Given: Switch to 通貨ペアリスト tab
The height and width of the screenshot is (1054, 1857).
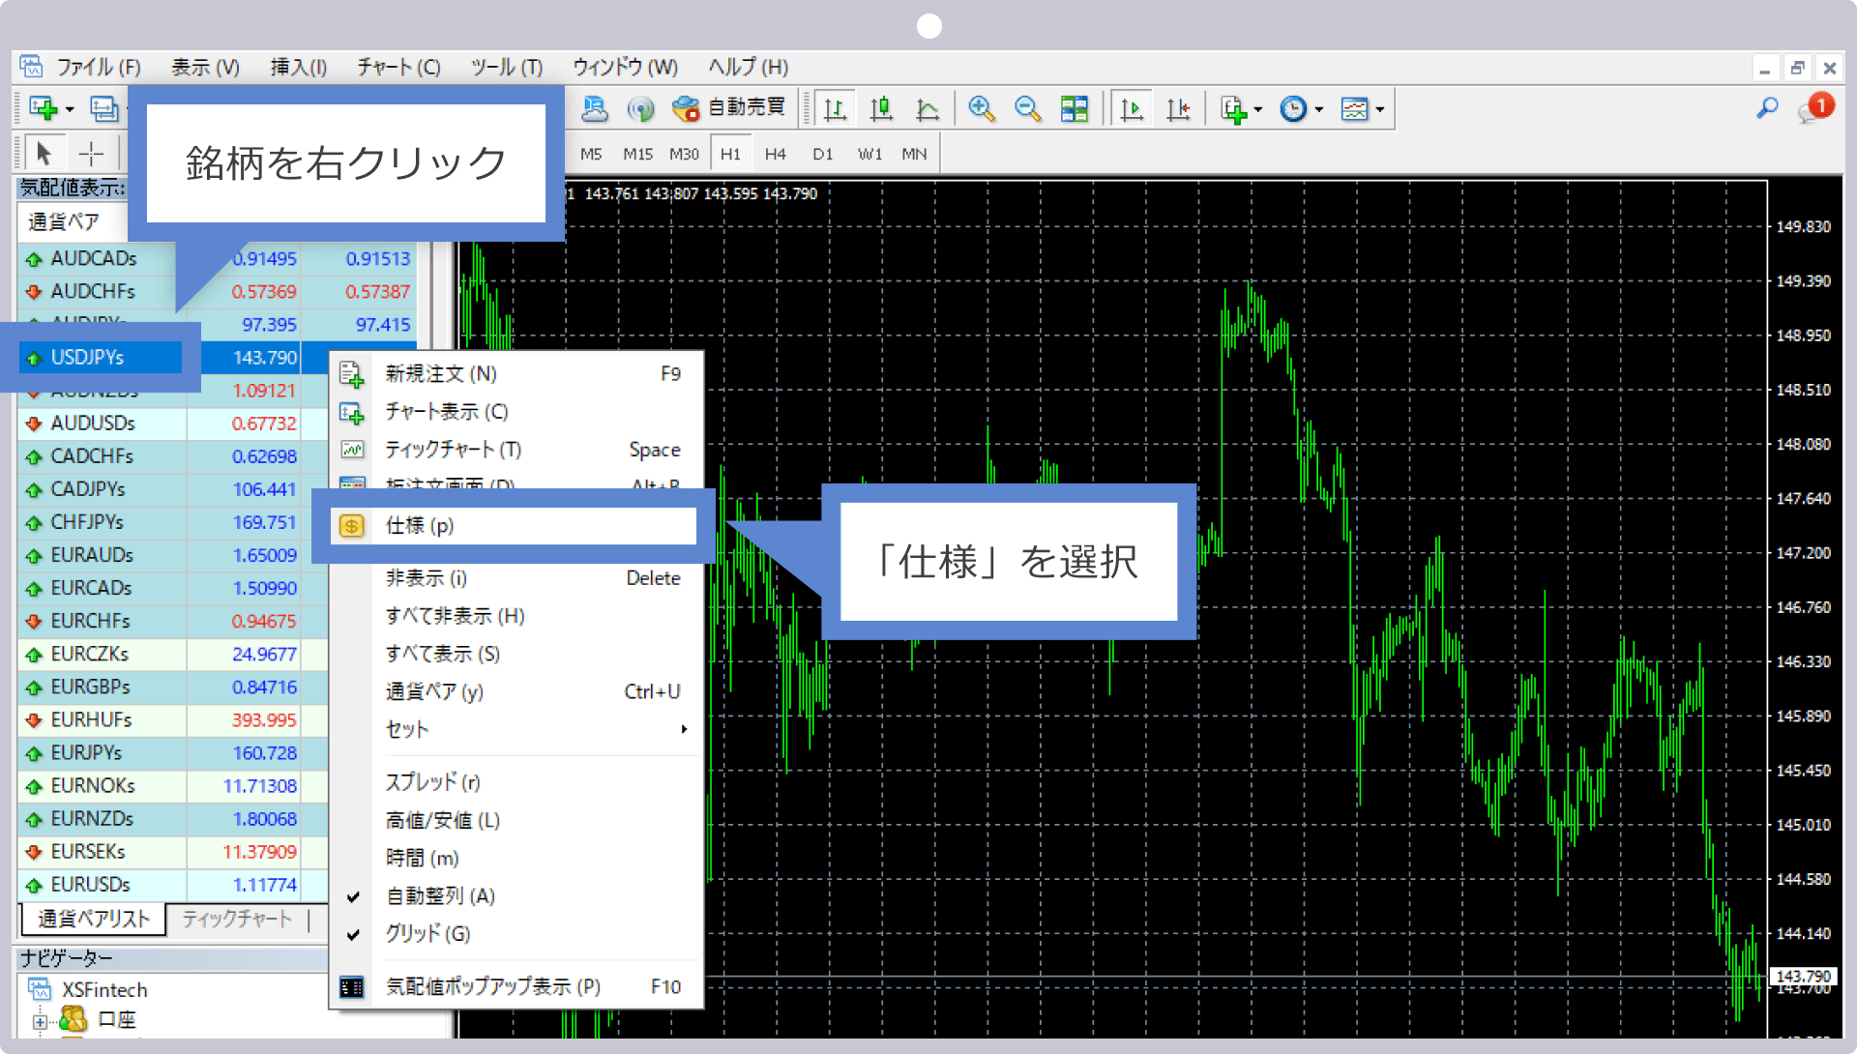Looking at the screenshot, I should (x=93, y=919).
